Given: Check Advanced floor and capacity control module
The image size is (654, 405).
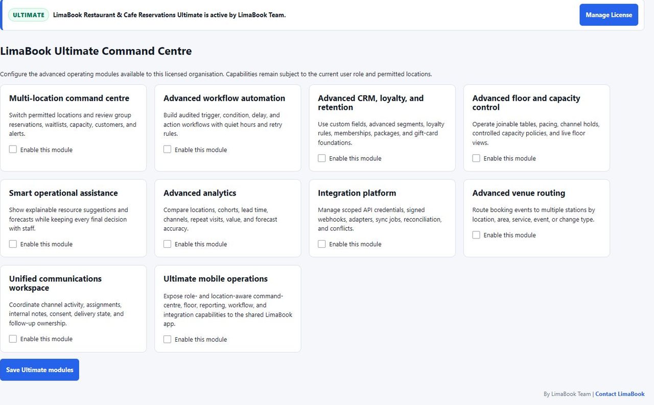Looking at the screenshot, I should (476, 158).
